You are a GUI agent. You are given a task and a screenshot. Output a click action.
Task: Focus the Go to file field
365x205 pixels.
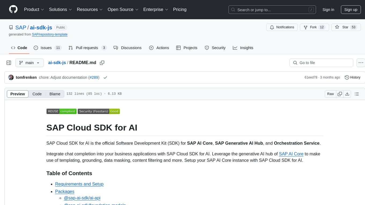[x=321, y=63]
